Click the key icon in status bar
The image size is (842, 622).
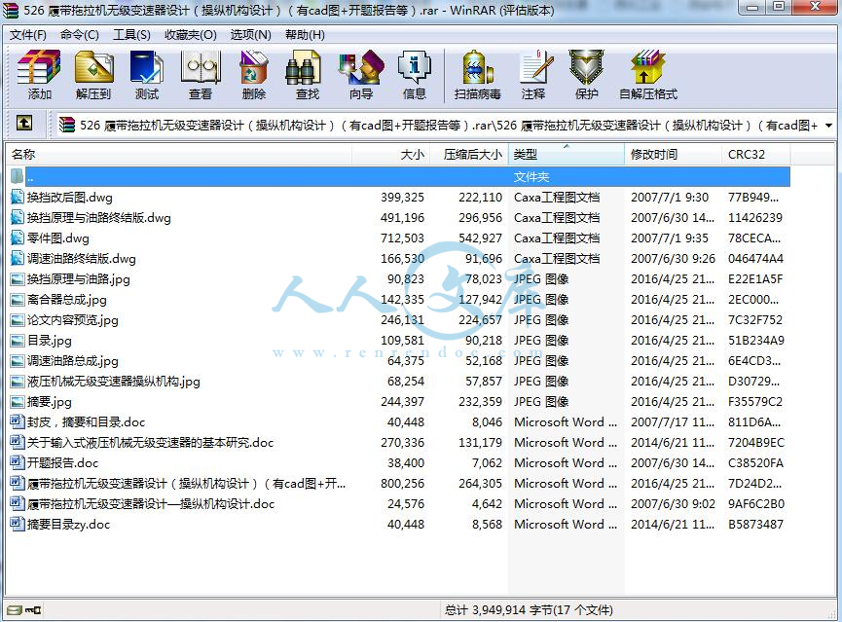33,610
